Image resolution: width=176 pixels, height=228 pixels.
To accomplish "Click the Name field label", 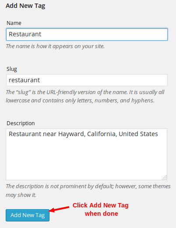I will tap(14, 23).
